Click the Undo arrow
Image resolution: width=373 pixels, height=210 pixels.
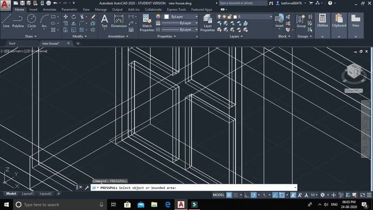[55, 3]
